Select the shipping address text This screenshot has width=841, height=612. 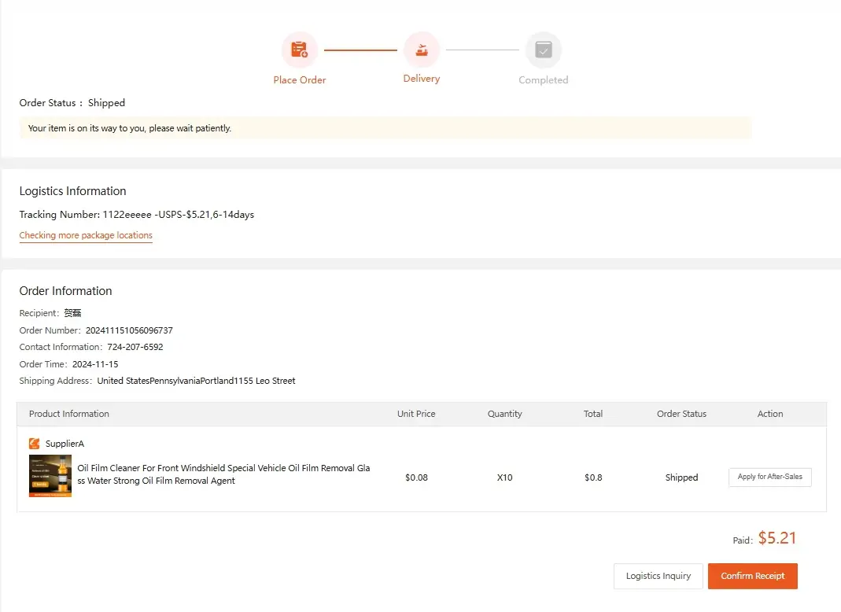196,380
